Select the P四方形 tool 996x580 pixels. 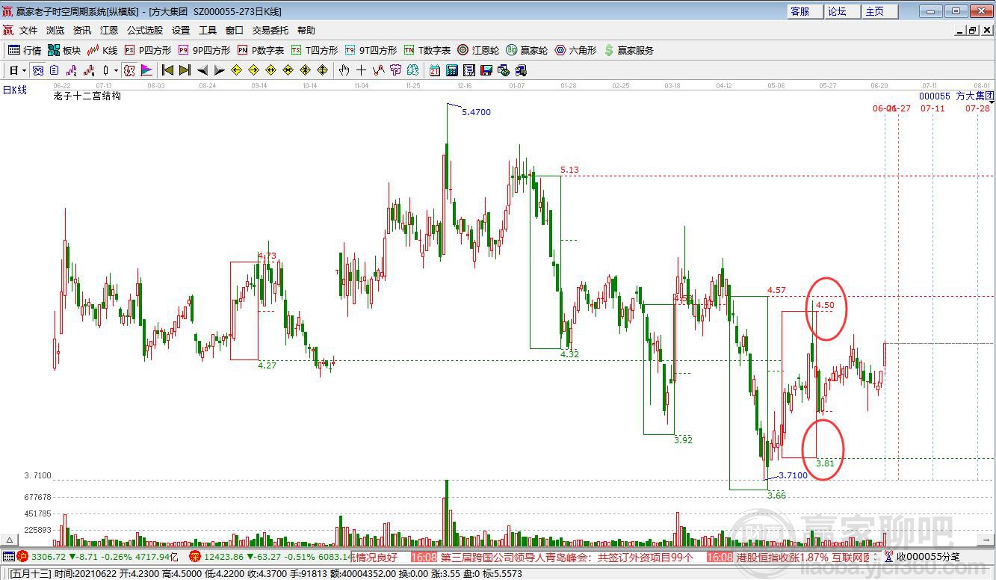click(148, 50)
